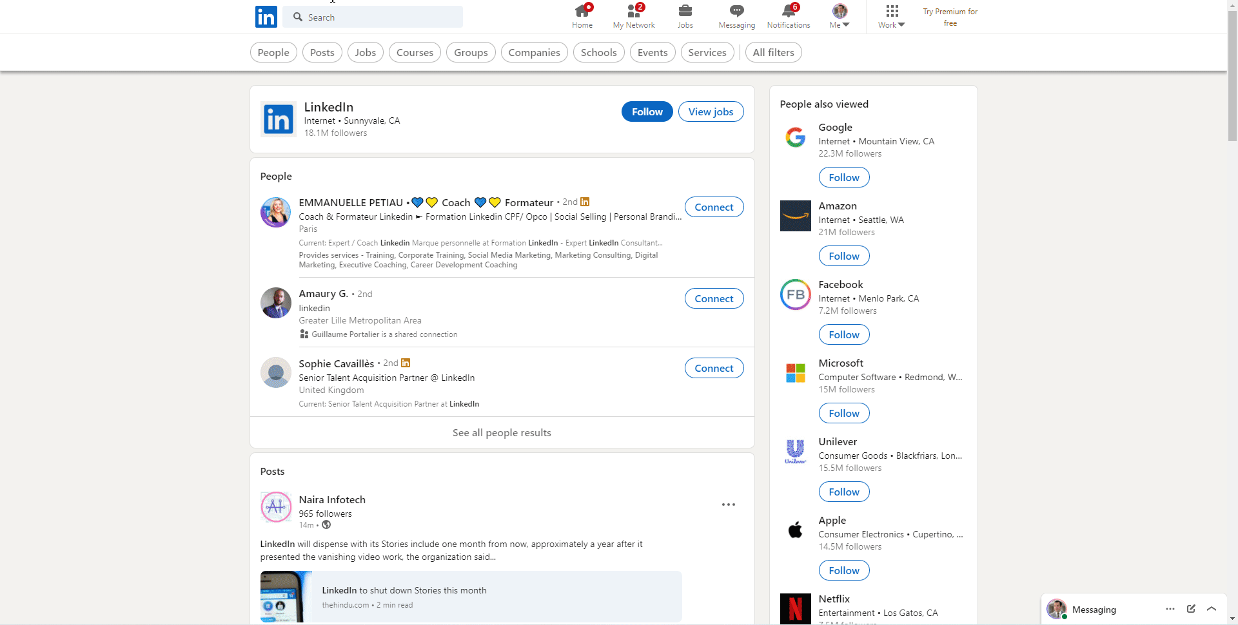Open the Google logo

click(796, 137)
